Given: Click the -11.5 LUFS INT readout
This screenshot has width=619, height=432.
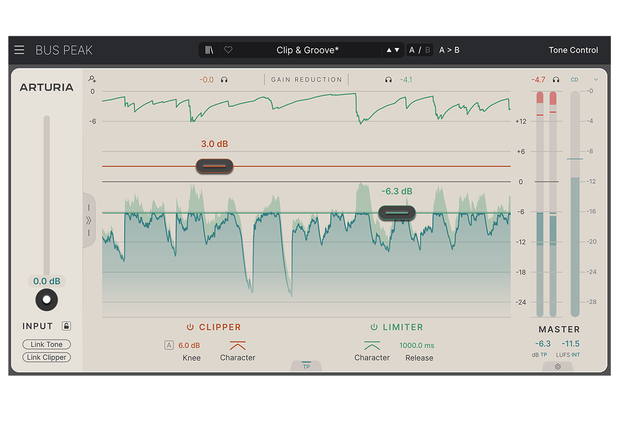Looking at the screenshot, I should (x=570, y=344).
